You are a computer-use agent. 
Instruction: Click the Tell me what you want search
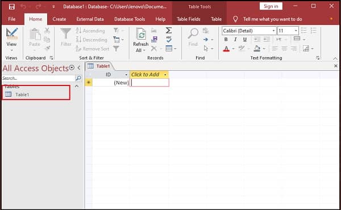(x=272, y=19)
